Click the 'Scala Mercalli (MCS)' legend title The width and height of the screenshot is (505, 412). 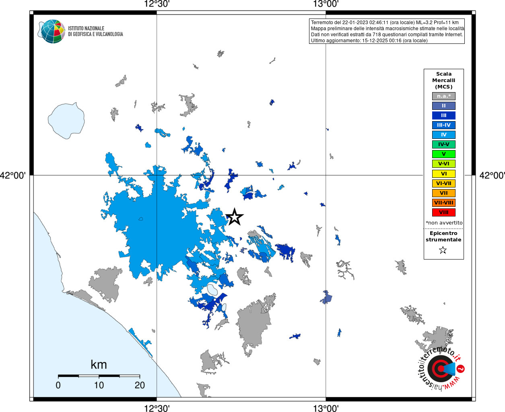(444, 80)
